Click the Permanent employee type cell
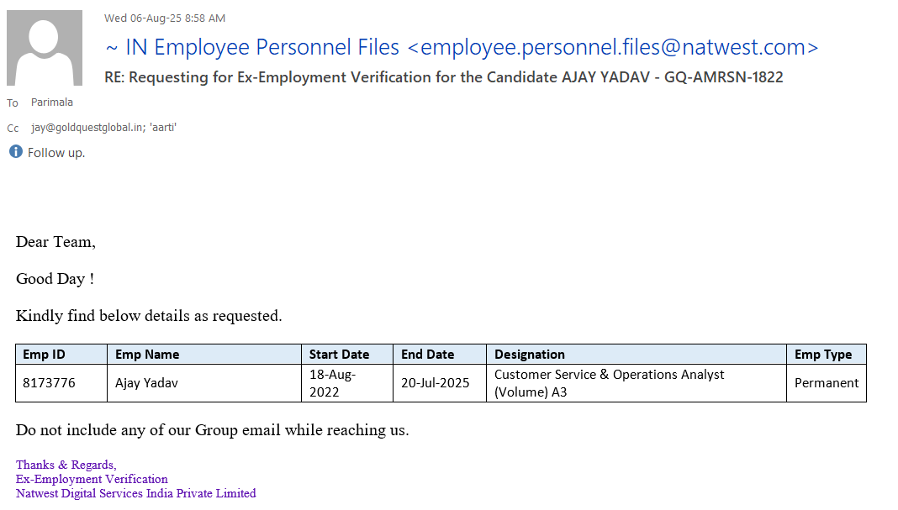898x510 pixels. coord(827,383)
